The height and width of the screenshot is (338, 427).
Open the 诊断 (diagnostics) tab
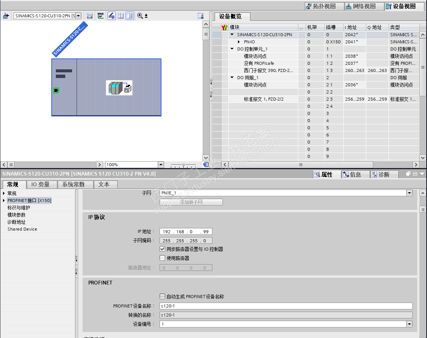384,174
